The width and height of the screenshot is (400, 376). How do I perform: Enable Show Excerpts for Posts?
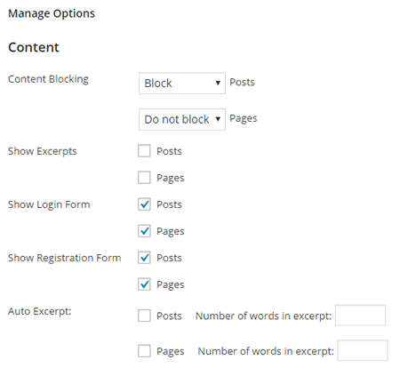pyautogui.click(x=144, y=151)
